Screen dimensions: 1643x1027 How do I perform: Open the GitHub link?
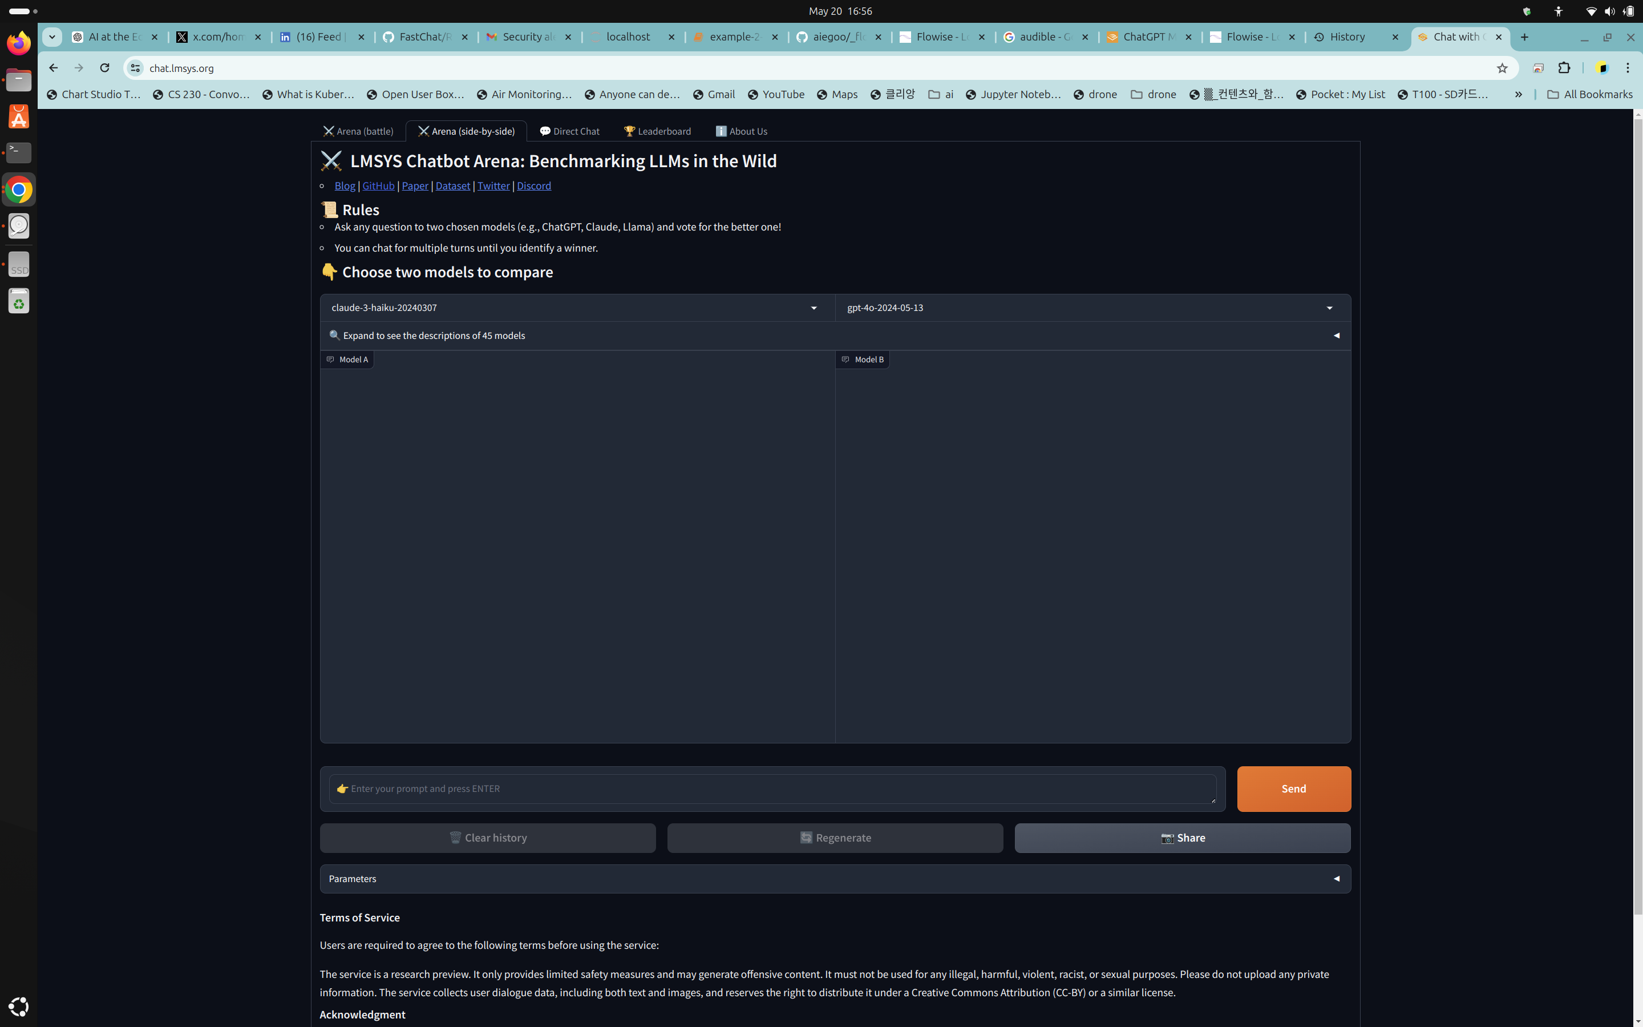coord(378,185)
